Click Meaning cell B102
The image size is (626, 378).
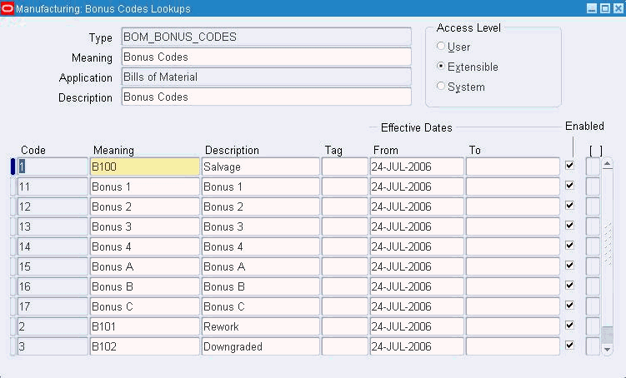[144, 346]
